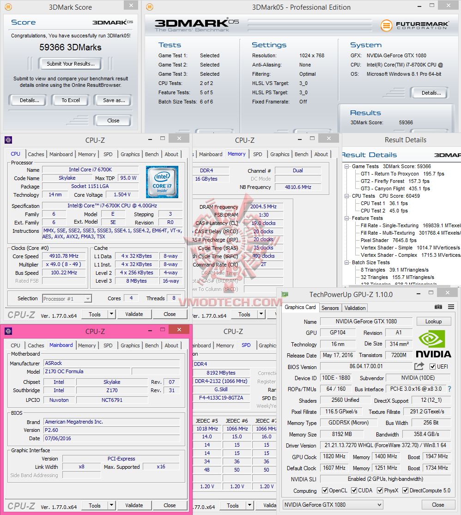Click the processor Name field Intel Core i7 6700K
The image size is (461, 515).
point(91,170)
